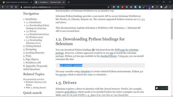Viewport: 173px width, 97px height.
Task: Open the purple extension icon
Action: tap(148, 7)
